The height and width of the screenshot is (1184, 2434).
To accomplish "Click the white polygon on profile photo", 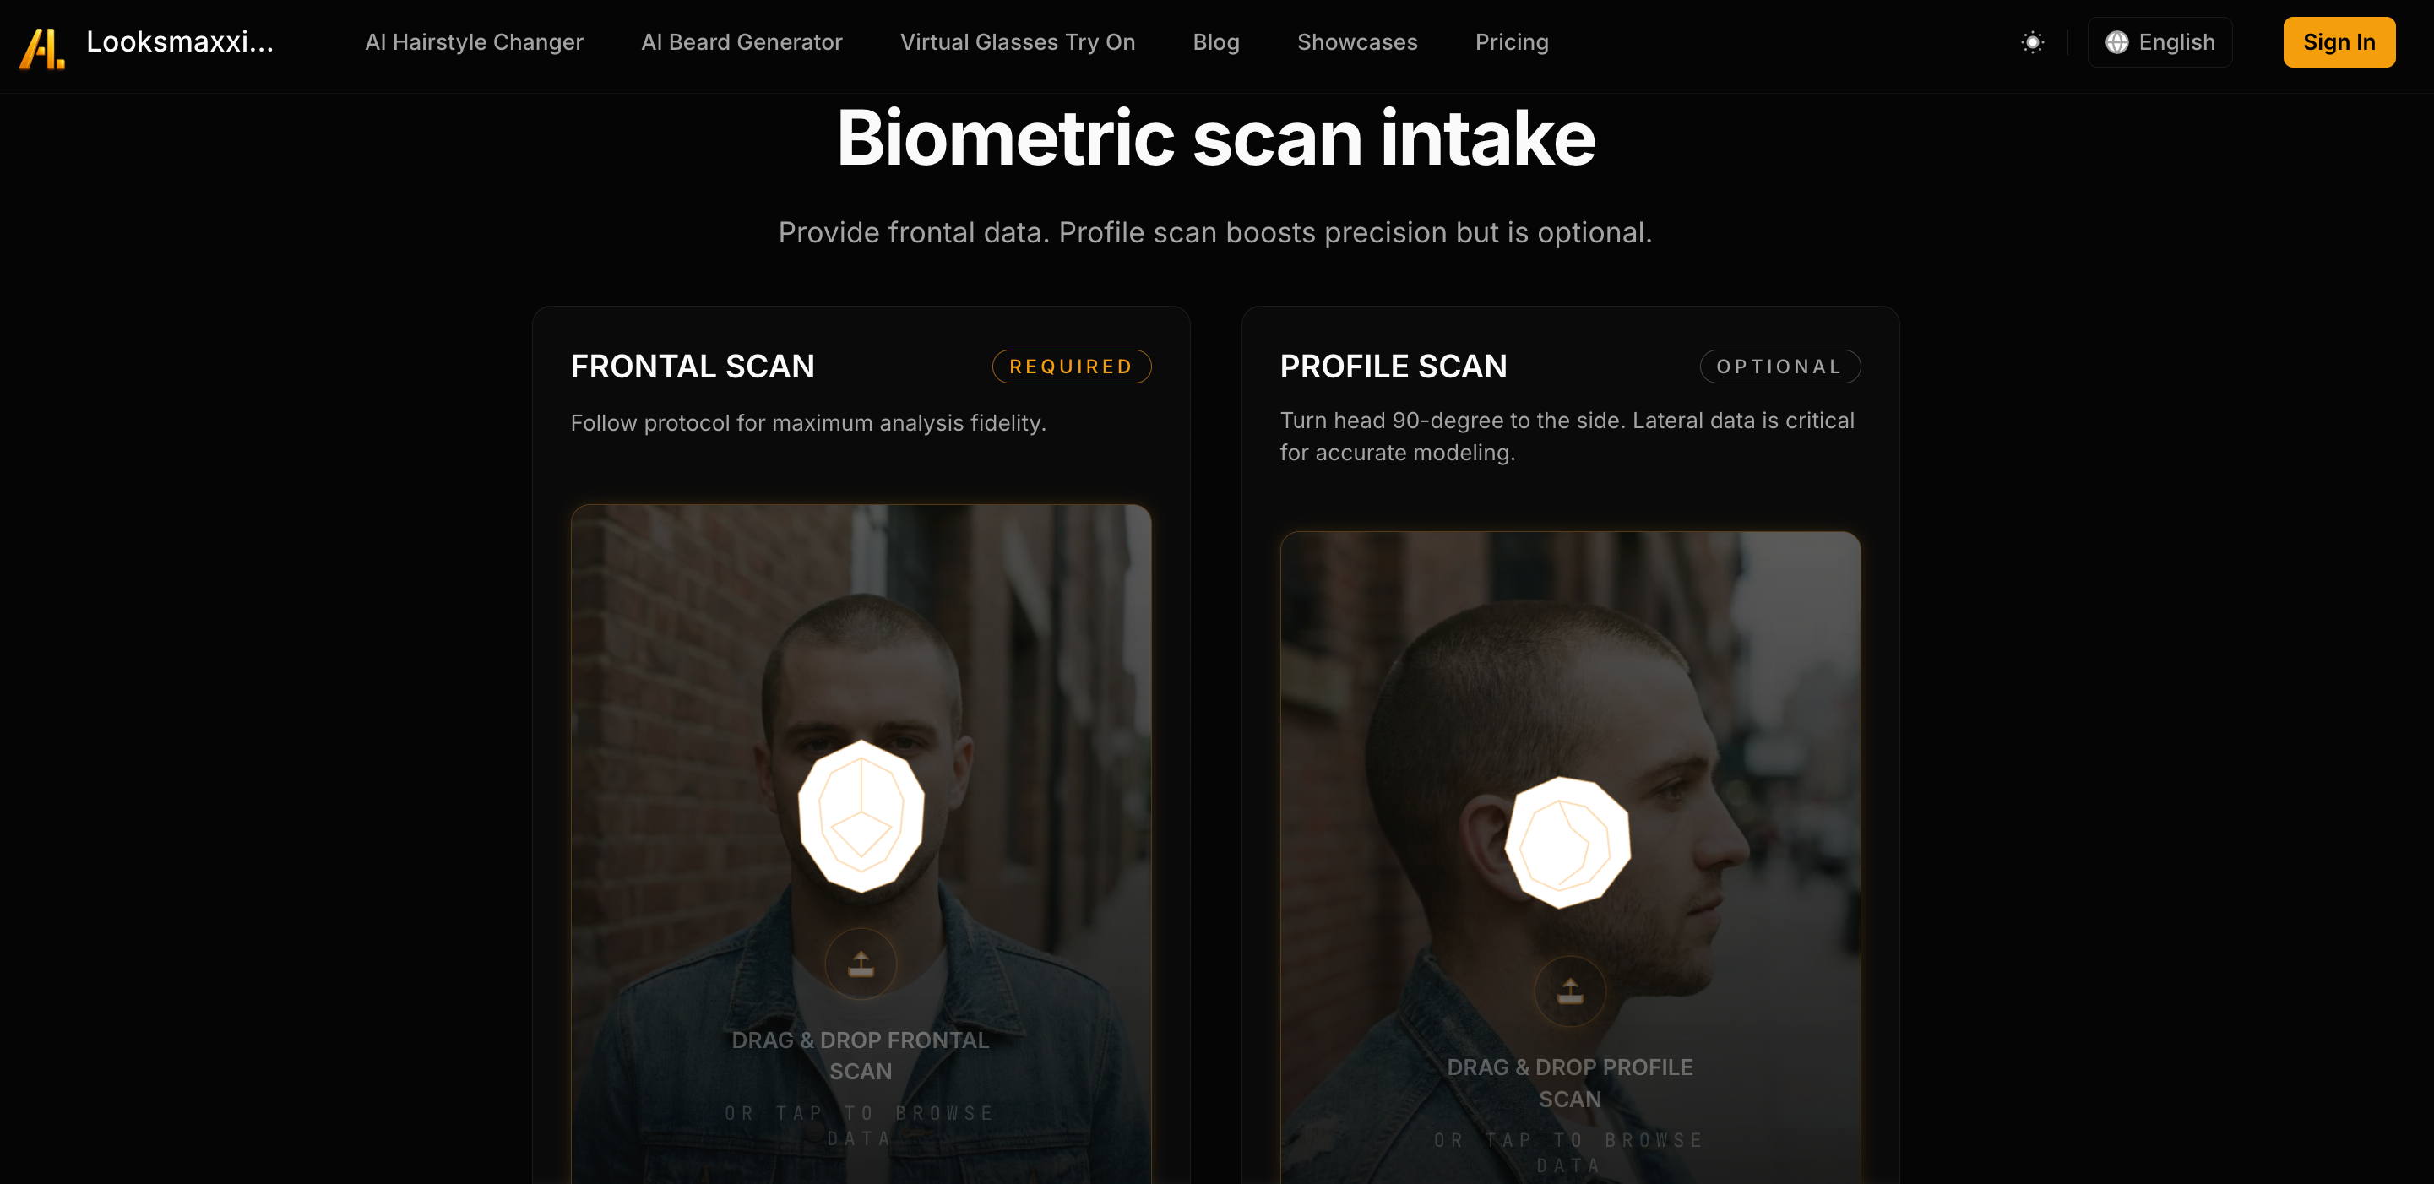I will tap(1567, 842).
